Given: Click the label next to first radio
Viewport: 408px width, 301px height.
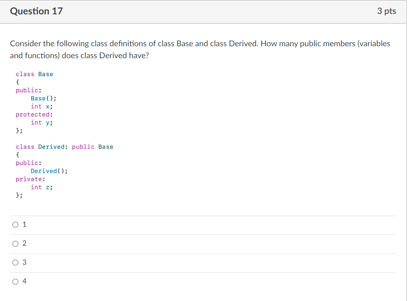Looking at the screenshot, I should [x=24, y=224].
